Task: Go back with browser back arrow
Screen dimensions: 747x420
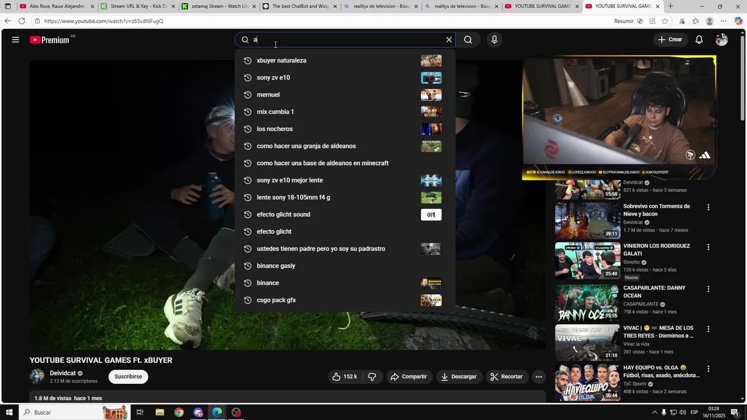Action: (7, 21)
